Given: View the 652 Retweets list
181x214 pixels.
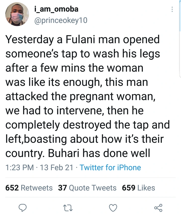Looking at the screenshot, I should (29, 188).
